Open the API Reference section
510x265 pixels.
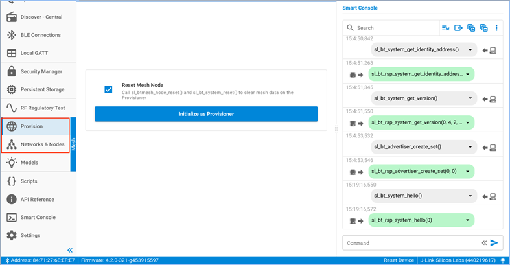pos(38,200)
